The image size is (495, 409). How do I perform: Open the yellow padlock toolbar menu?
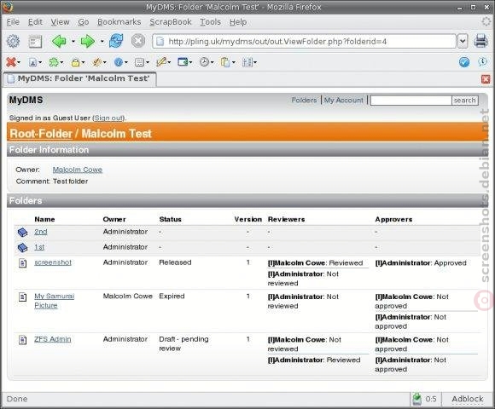coord(78,62)
